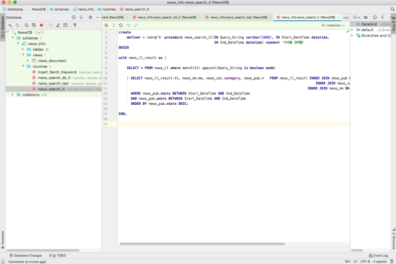396x264 pixels.
Task: Collapse the news_info schema node
Action: [18, 44]
